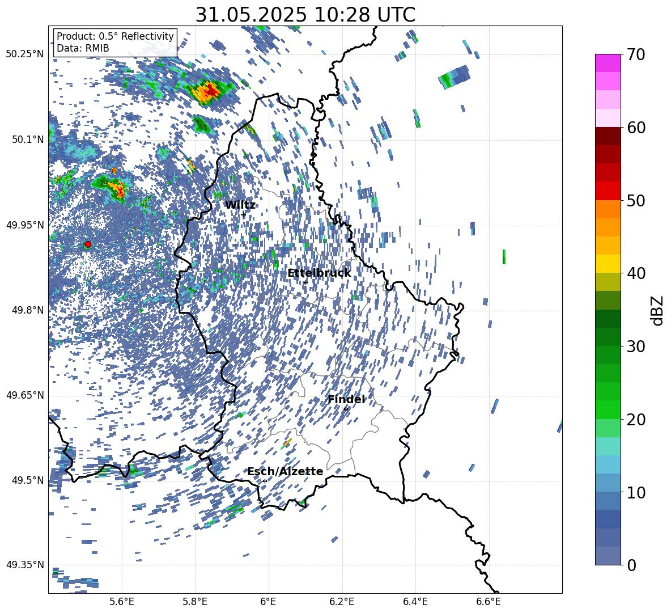Click the 6°E longitude tick label
Image resolution: width=671 pixels, height=613 pixels.
coord(268,602)
